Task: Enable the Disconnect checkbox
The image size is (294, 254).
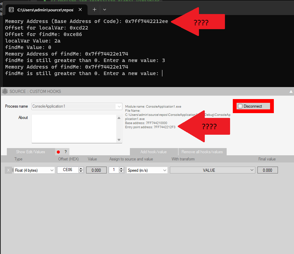Action: (x=240, y=106)
